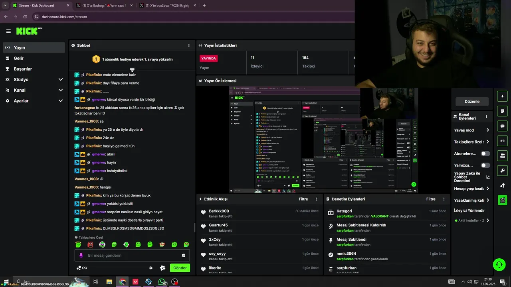The width and height of the screenshot is (511, 287).
Task: Open the hamburger menu next to Kick logo
Action: coord(8,31)
